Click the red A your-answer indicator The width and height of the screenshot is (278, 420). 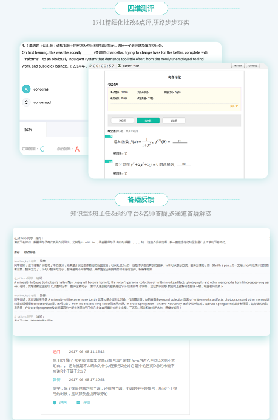(x=77, y=149)
